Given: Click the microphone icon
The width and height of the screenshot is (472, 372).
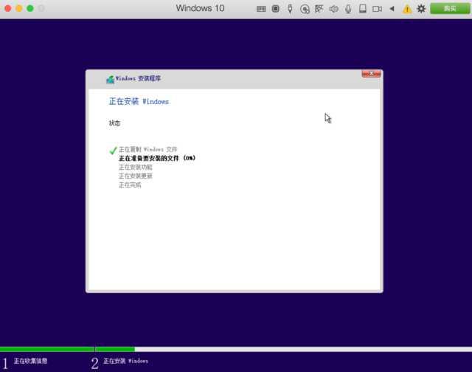Looking at the screenshot, I should 348,9.
